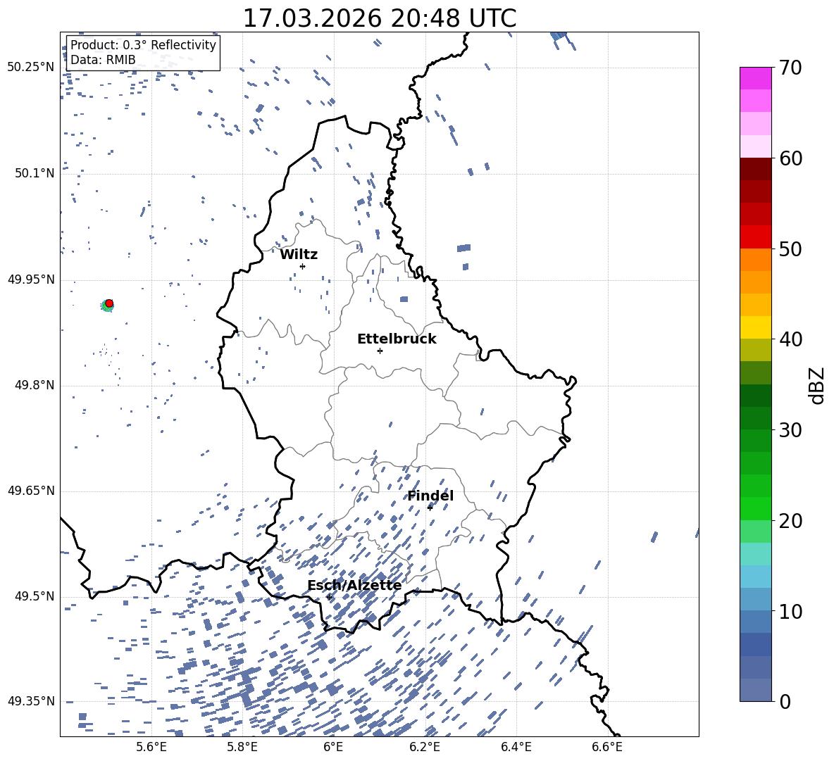Click the colorbar tick label 70
Viewport: 834px width, 761px height.
click(x=790, y=68)
